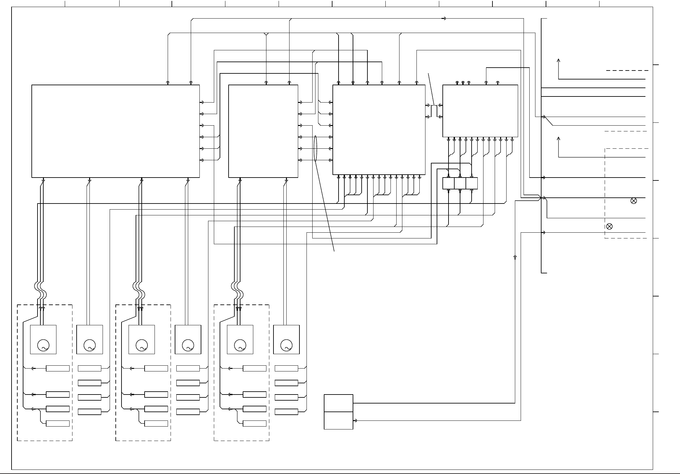Viewport: 680px width, 474px height.
Task: Click the middle wavy cable-break symbol
Action: point(139,290)
